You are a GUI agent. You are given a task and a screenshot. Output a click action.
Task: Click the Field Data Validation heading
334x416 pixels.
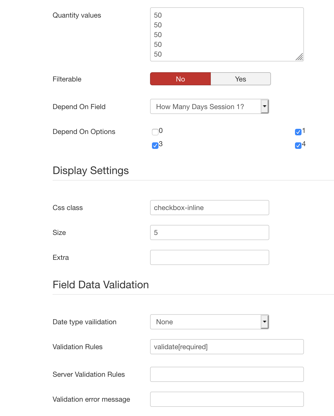coord(101,285)
